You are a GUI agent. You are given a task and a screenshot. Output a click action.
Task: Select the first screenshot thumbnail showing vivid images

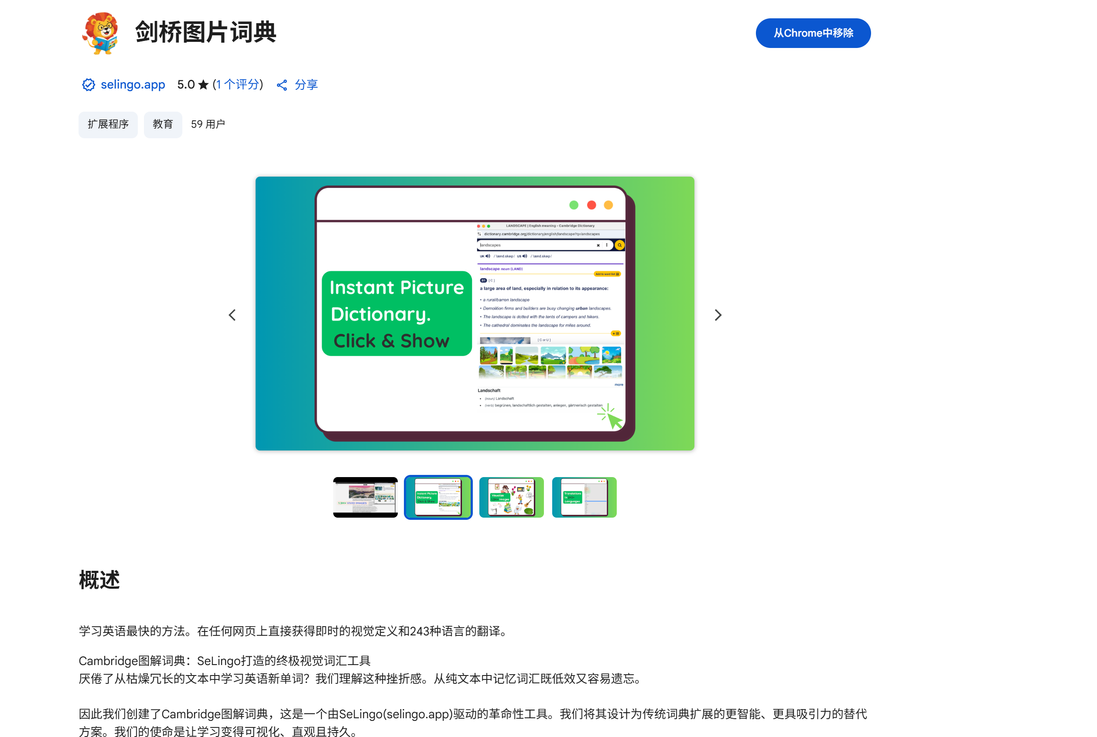pyautogui.click(x=365, y=497)
